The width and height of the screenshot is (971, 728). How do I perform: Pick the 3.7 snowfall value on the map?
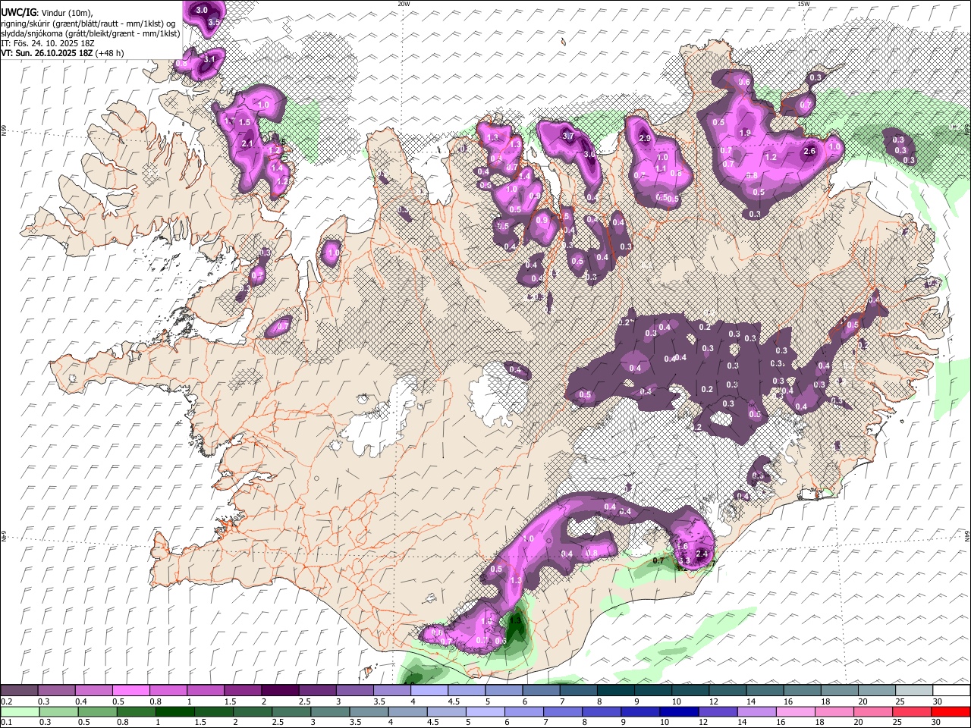568,136
